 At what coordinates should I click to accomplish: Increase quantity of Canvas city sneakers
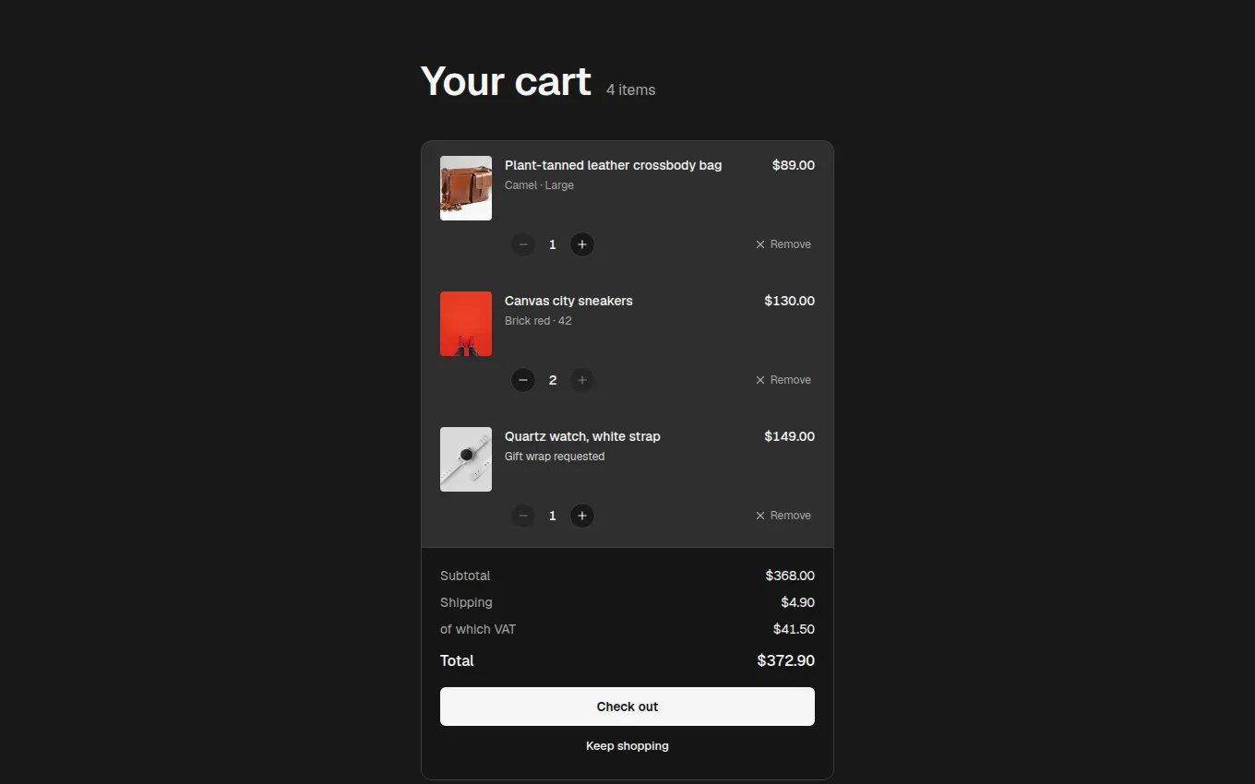[x=581, y=380]
